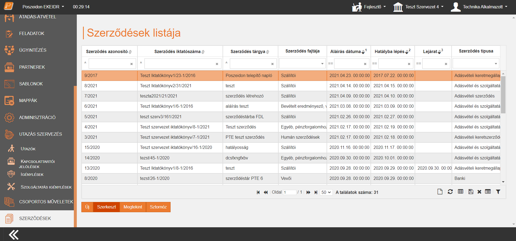Select contract row 8/2021

pos(291,86)
